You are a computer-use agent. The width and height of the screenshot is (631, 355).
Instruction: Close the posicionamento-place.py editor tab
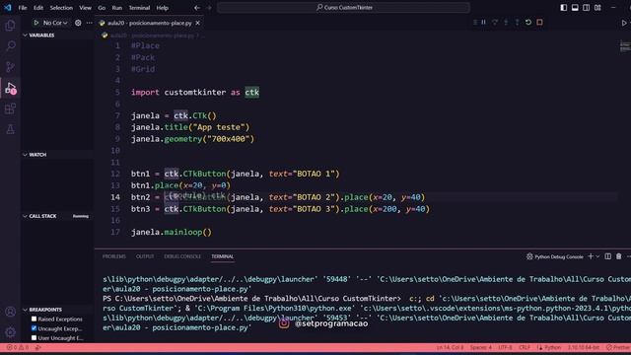(197, 23)
